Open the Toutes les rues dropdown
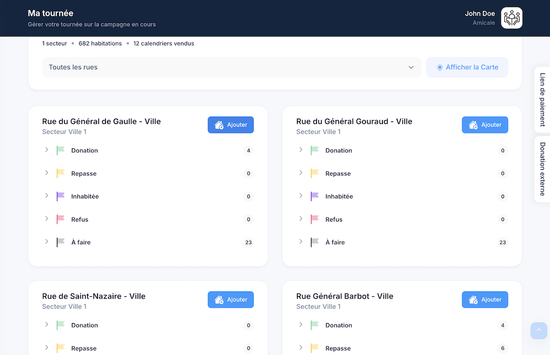The image size is (550, 355). click(x=231, y=67)
